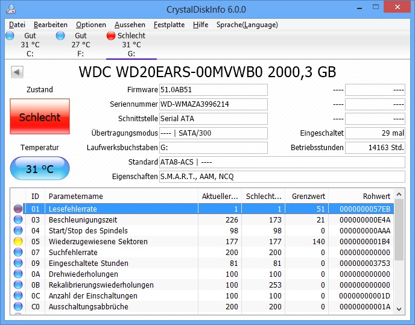Image resolution: width=415 pixels, height=325 pixels.
Task: Click the disk title WDC WD20EARS-00MVWB0 2000,3 GB
Action: (207, 72)
